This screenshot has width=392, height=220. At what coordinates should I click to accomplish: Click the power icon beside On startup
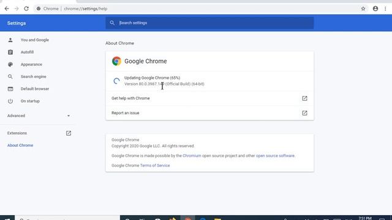(10, 101)
